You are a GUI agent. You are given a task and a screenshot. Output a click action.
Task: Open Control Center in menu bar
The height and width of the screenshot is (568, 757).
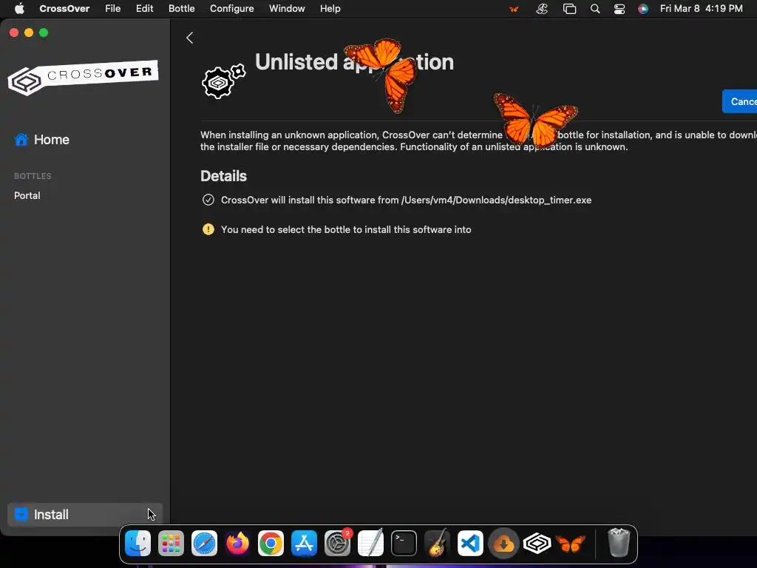click(x=619, y=9)
